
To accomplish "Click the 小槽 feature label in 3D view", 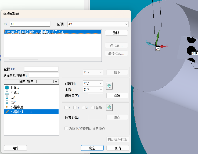I will coord(195,53).
